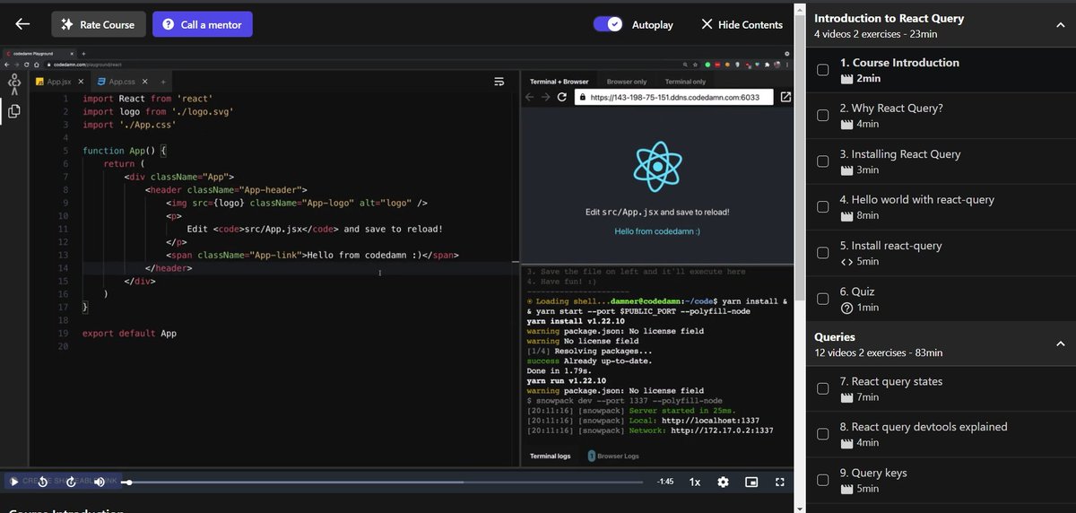Enable picture-in-picture mode
Viewport: 1076px width, 513px height.
tap(751, 482)
